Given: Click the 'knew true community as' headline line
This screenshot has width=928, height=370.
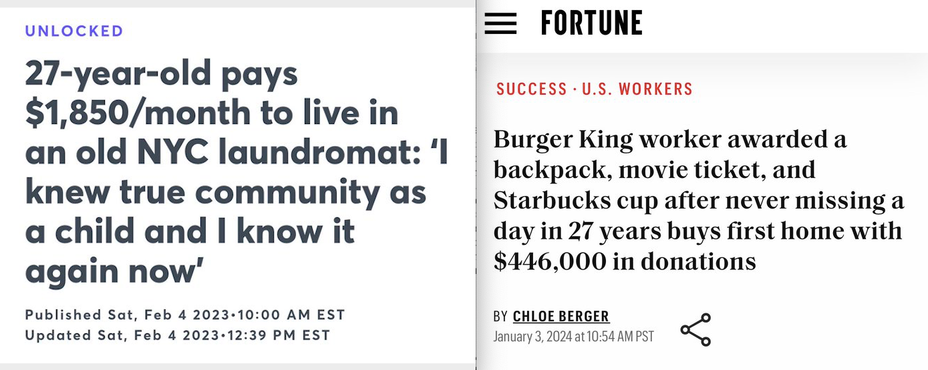Looking at the screenshot, I should [x=225, y=192].
